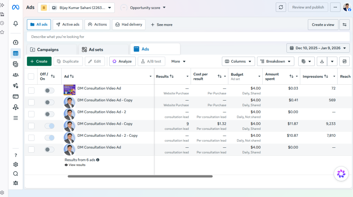Viewport: 353px width, 197px height.
Task: Switch to the Ad sets tab
Action: (x=103, y=50)
